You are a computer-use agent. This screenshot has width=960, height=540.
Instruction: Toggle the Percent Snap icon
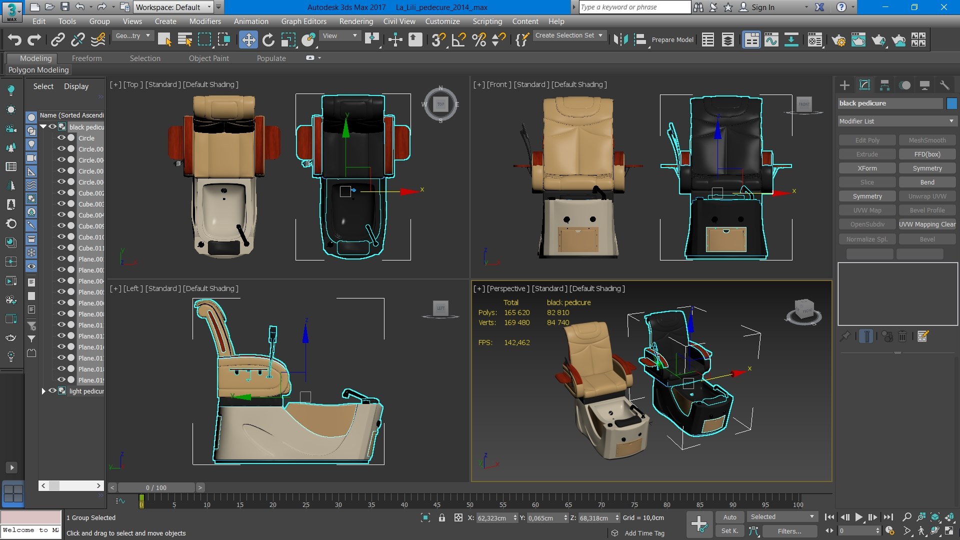(x=479, y=39)
